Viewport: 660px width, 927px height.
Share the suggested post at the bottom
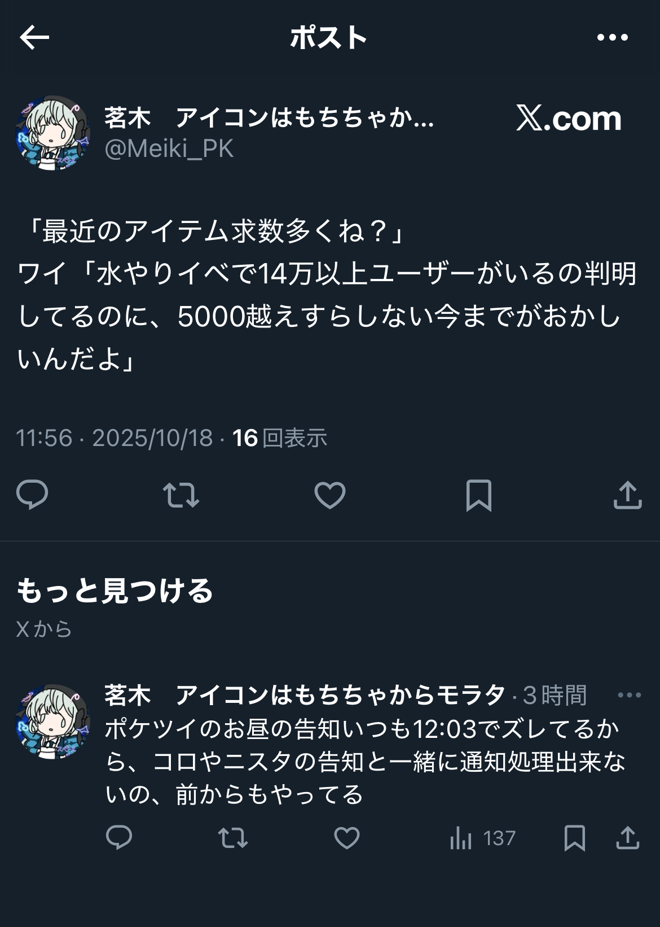(x=627, y=838)
